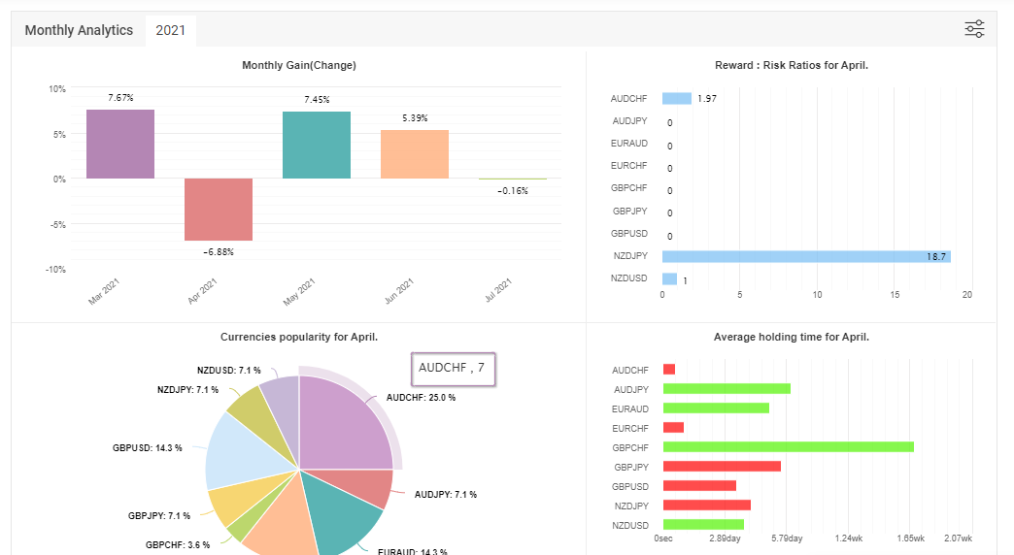Click the Jul 2021 small bar

click(x=512, y=180)
